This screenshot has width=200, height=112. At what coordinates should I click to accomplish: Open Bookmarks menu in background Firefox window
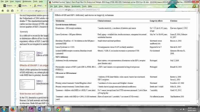27,1
